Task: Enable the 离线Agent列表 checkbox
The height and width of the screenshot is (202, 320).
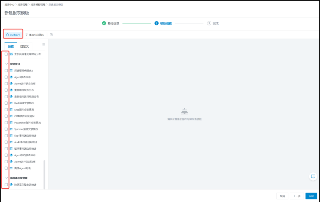Action: 6,168
